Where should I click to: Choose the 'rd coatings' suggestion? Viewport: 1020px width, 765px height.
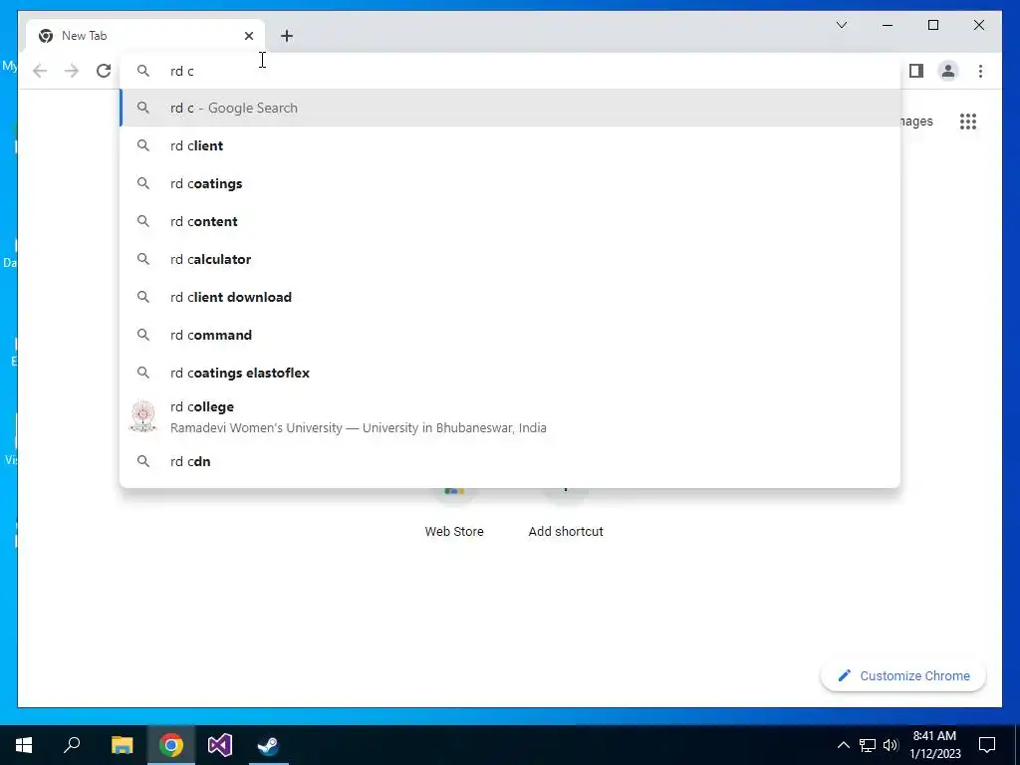[x=510, y=183]
